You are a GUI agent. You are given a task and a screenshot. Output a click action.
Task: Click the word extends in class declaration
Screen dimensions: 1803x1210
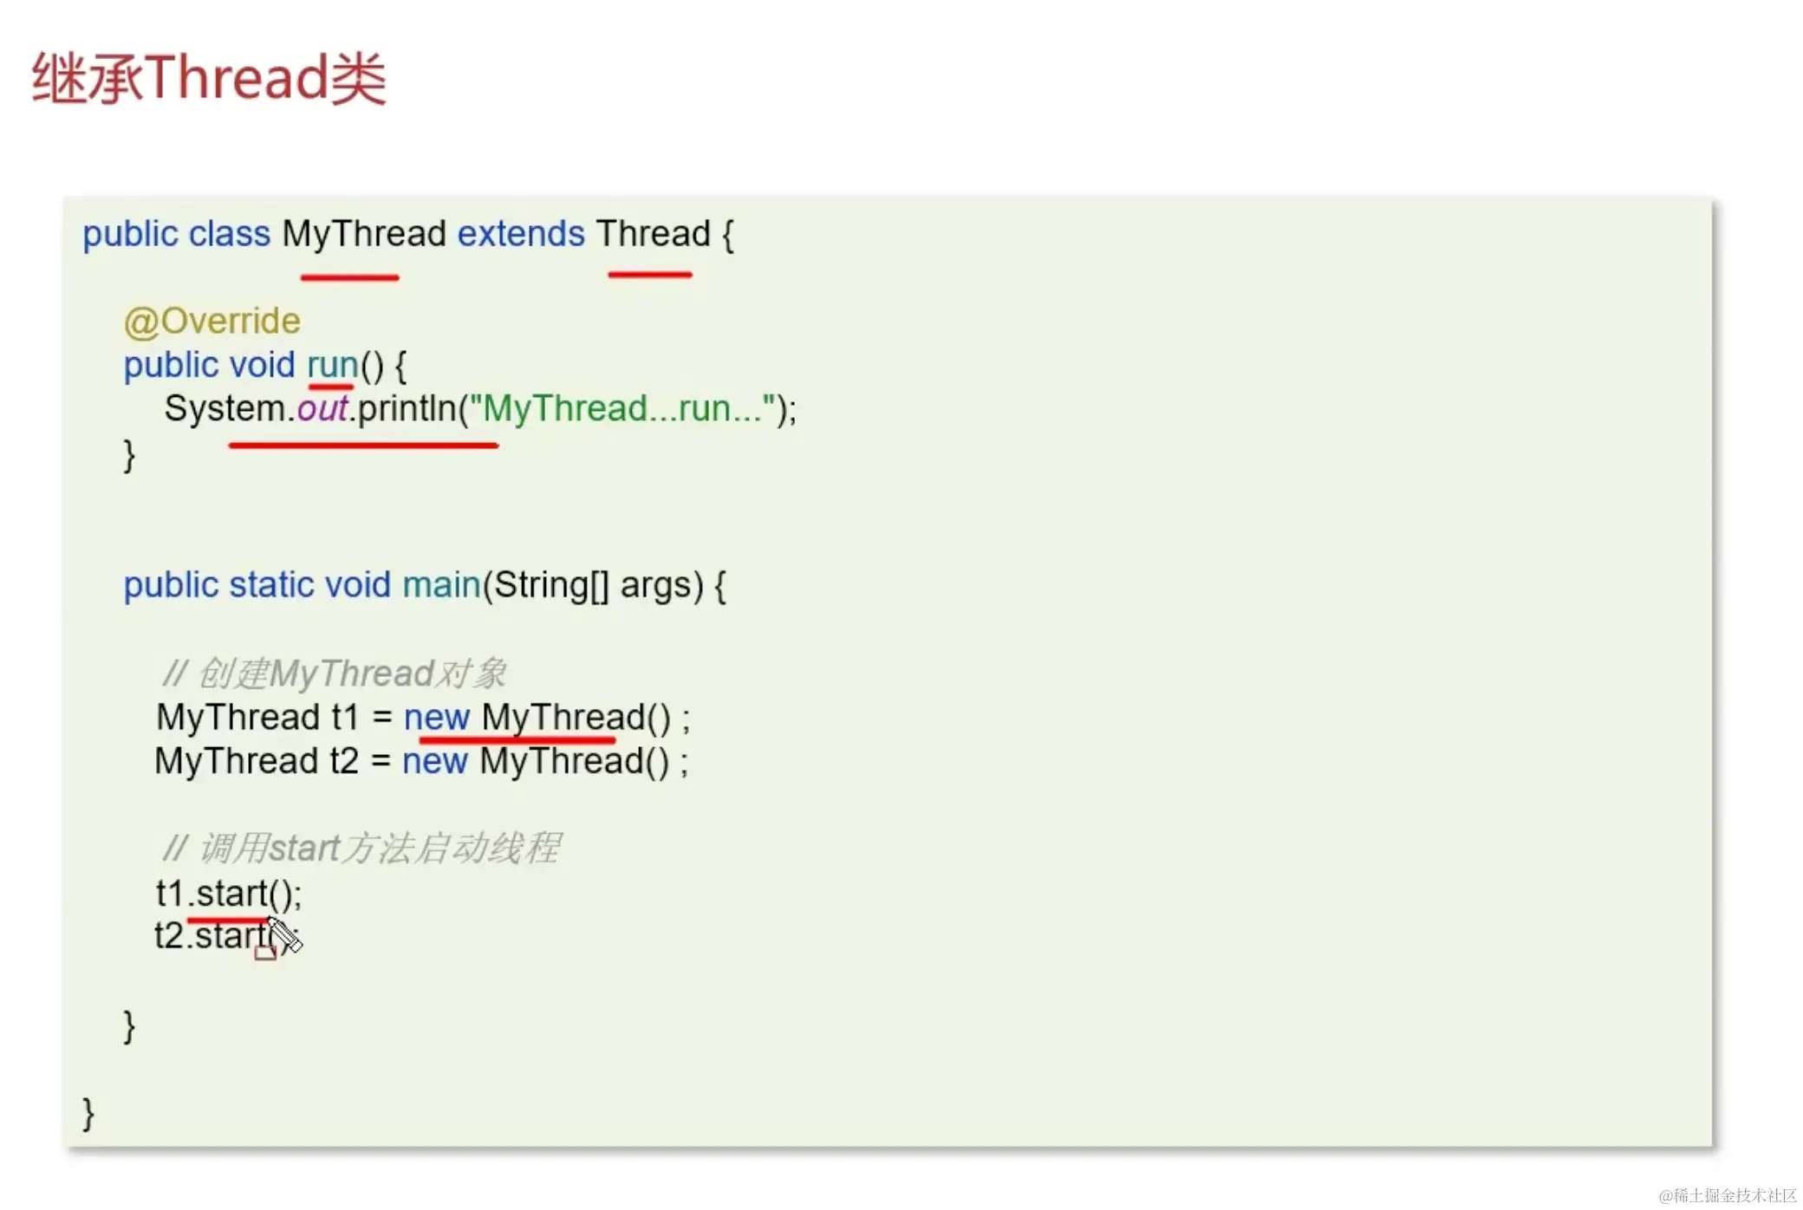click(521, 234)
